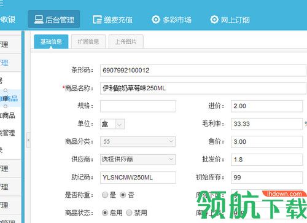Click 收银 in the top navigation

point(8,20)
